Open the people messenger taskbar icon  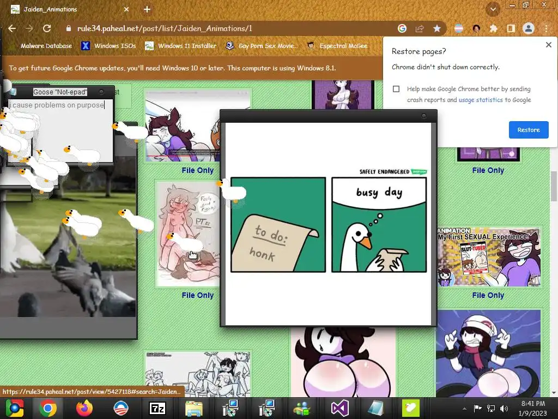click(302, 408)
